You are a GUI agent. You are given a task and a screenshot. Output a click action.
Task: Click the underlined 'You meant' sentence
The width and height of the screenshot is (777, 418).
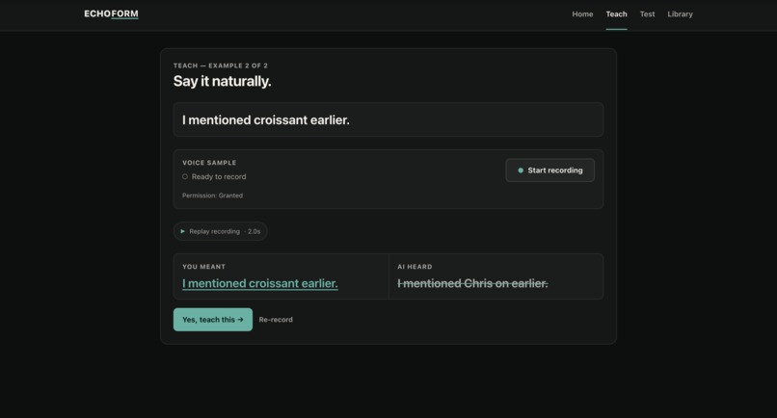260,283
